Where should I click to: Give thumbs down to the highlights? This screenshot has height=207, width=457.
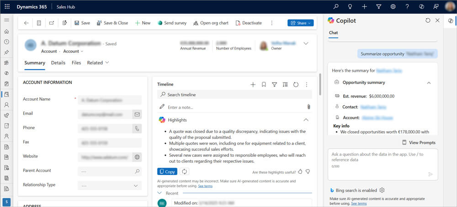308,172
